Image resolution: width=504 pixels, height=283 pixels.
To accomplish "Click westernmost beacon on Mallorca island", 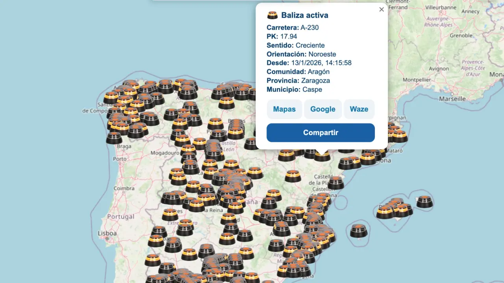I will pyautogui.click(x=384, y=212).
